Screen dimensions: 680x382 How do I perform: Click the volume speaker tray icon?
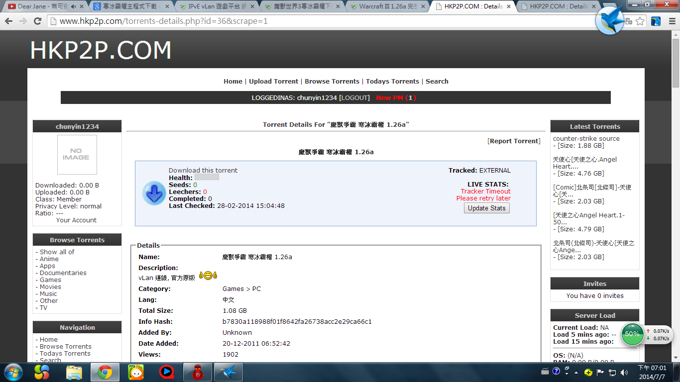coord(623,372)
